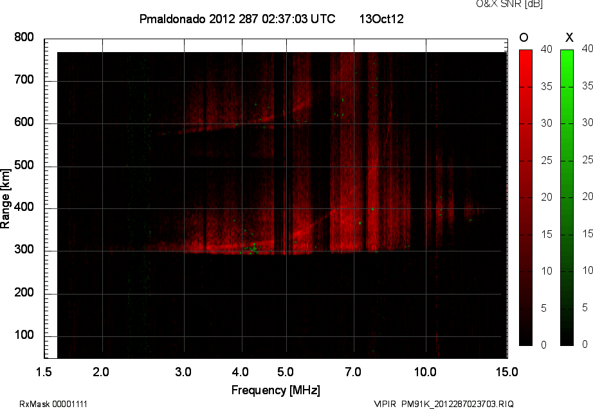
Task: Click the 5 label beside the red O bar
Action: 543,309
